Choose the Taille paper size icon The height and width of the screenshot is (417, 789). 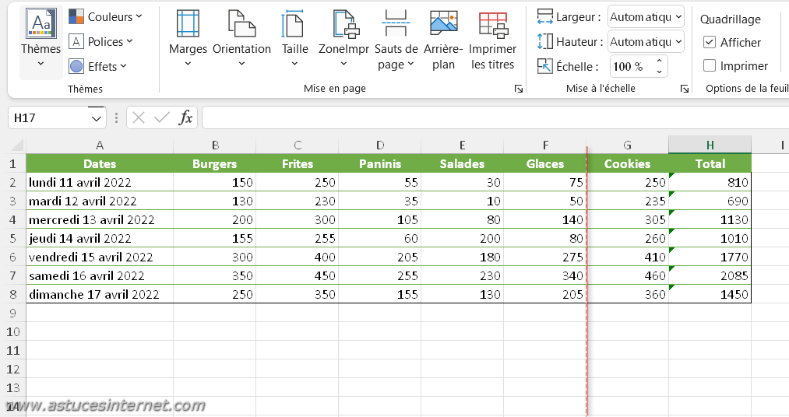tap(294, 23)
